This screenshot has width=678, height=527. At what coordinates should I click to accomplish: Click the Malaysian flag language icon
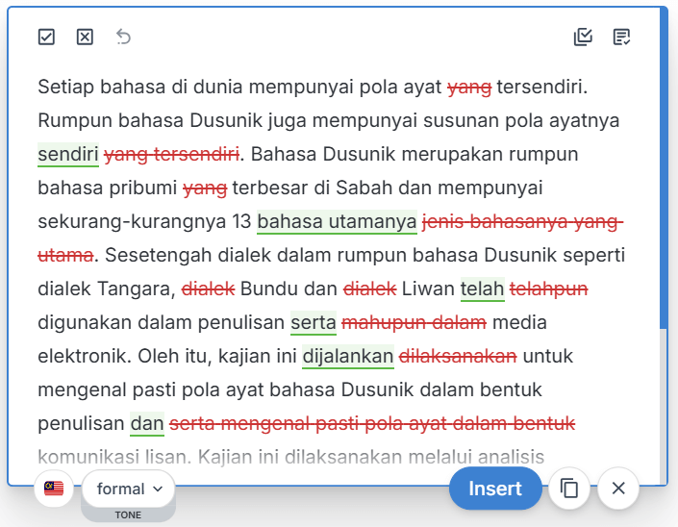[x=54, y=489]
